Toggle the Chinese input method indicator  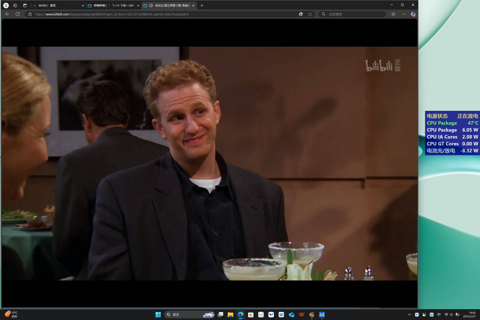coord(439,315)
